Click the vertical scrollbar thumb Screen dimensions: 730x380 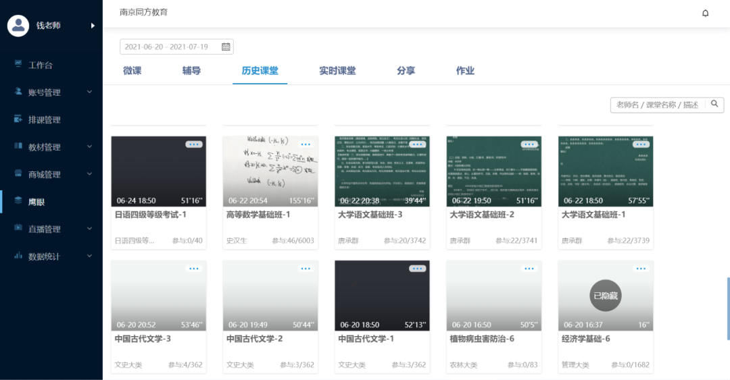pyautogui.click(x=728, y=309)
